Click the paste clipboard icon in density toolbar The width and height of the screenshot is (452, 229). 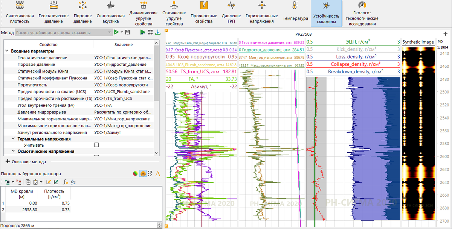(36, 182)
